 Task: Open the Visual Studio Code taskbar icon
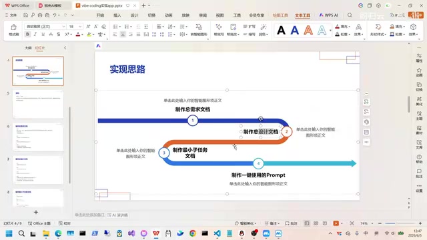[218, 233]
